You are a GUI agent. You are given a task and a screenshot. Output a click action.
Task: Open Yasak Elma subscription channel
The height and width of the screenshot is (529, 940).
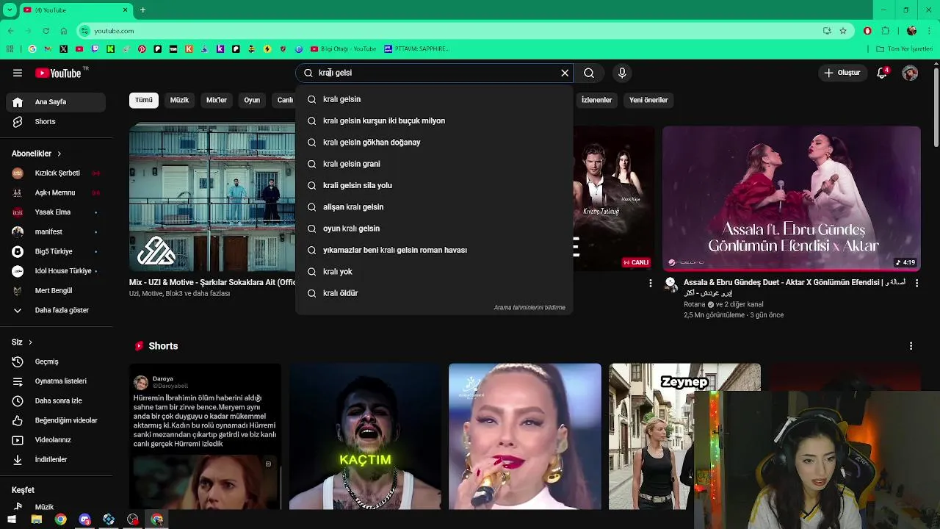click(x=56, y=212)
